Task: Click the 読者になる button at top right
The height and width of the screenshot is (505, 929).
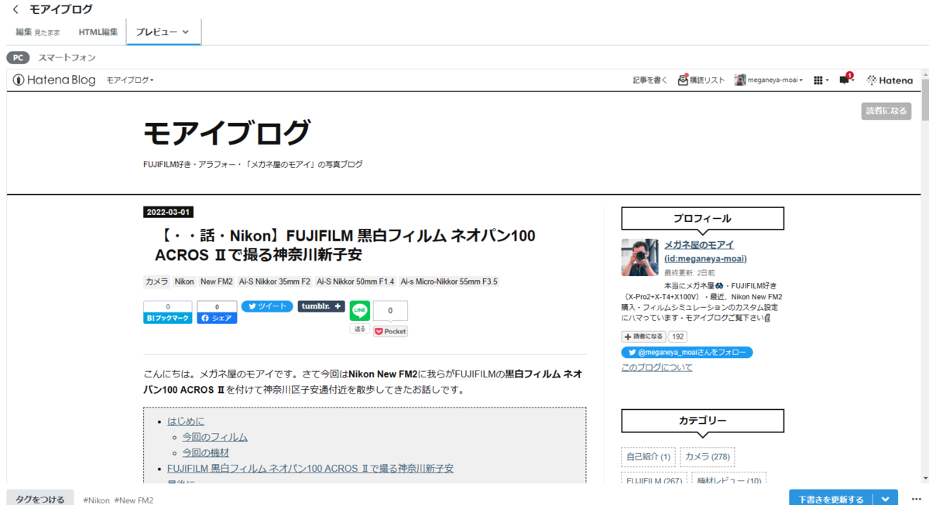Action: [x=886, y=111]
